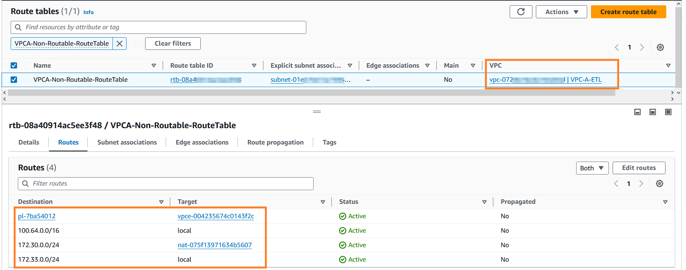Screen dimensions: 686x270
Task: Sort routes by Propagated column arrow
Action: coord(665,202)
